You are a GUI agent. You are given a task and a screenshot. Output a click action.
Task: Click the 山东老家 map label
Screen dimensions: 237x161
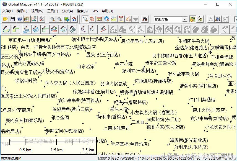[86, 67]
